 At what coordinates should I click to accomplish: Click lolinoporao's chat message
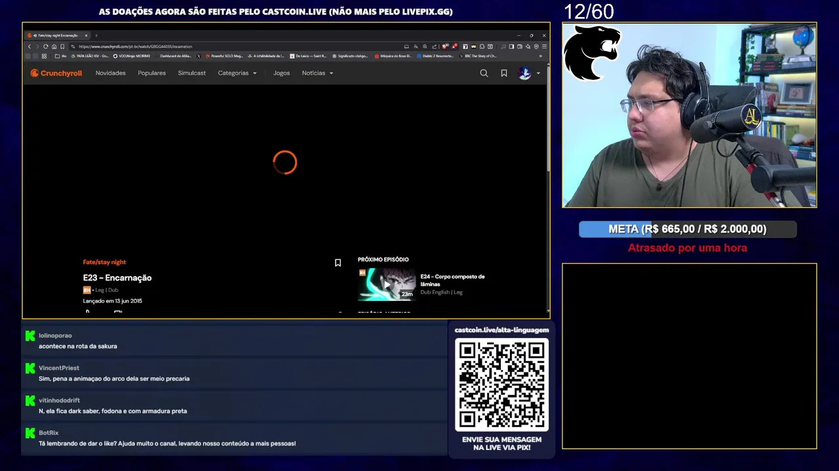click(x=78, y=346)
